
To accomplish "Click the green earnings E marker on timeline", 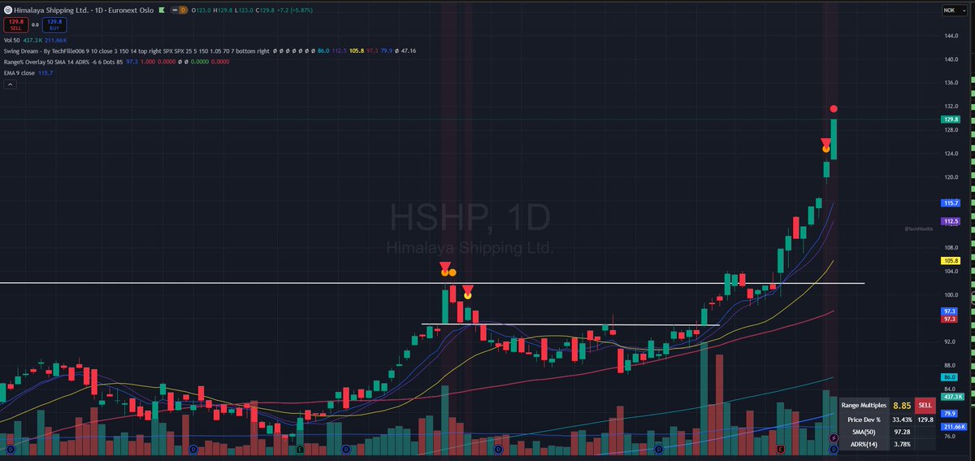I will point(300,449).
